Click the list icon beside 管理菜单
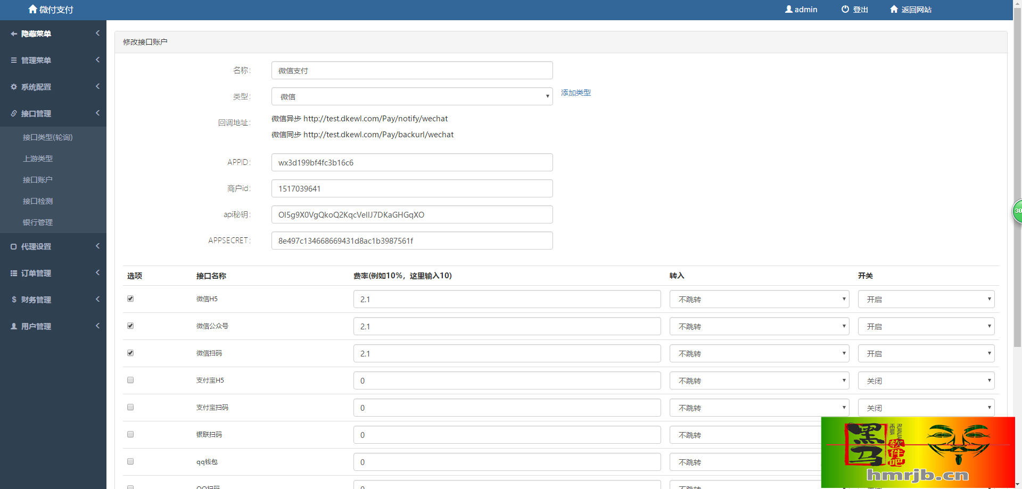 pyautogui.click(x=14, y=60)
